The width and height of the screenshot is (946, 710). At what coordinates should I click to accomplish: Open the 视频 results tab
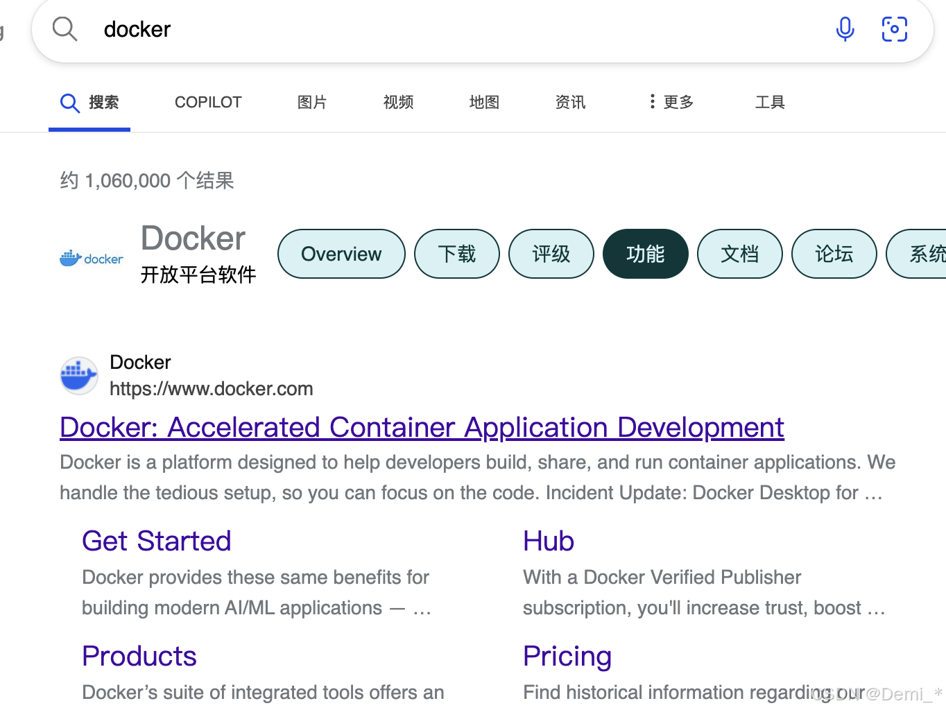coord(398,102)
